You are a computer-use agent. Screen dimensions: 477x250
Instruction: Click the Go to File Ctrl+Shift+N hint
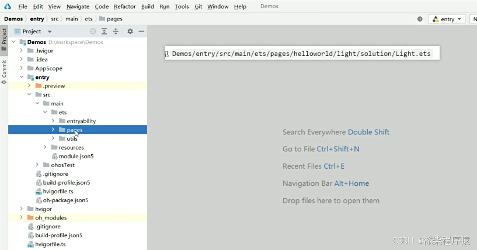(x=321, y=149)
